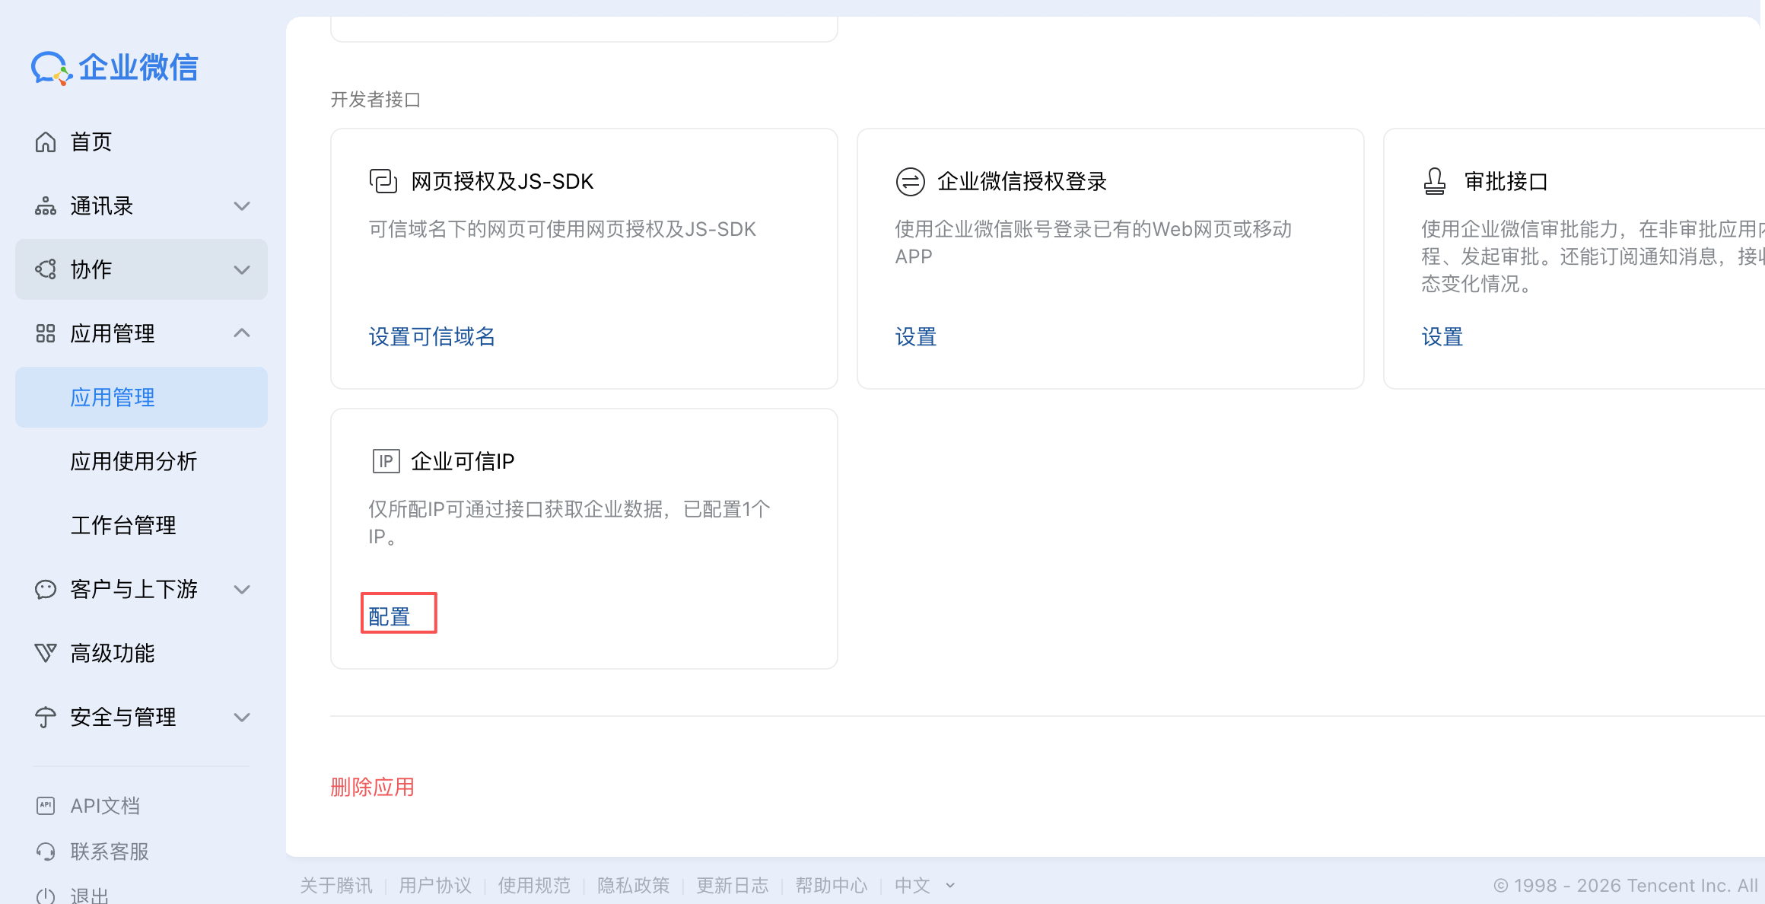Click the 协作 collaboration icon
The image size is (1765, 904).
coord(44,269)
